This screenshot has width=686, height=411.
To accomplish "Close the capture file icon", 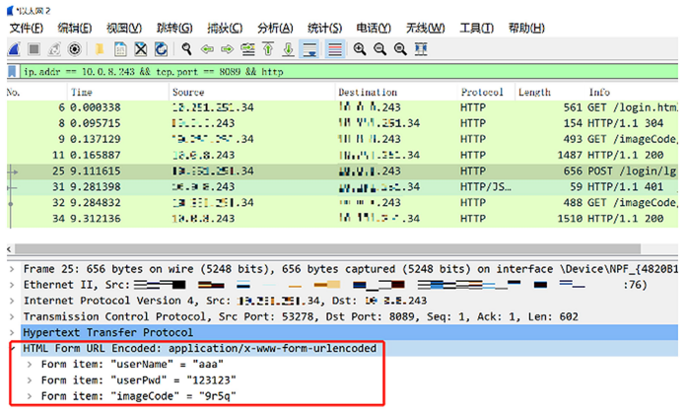I will (141, 49).
